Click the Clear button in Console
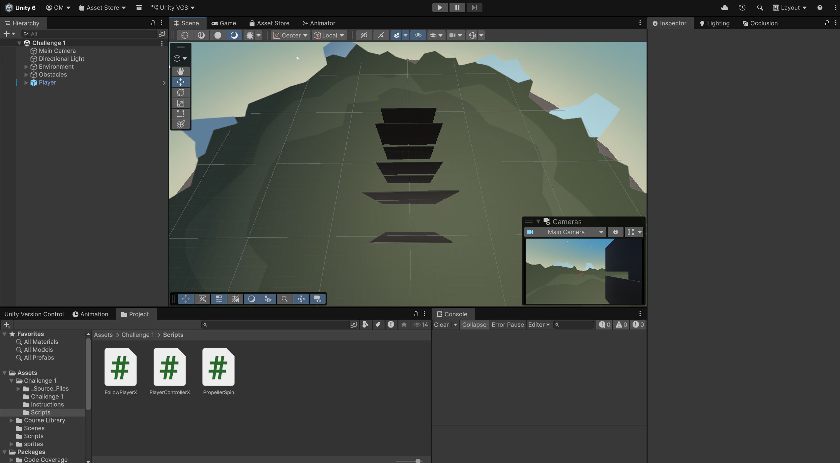This screenshot has height=463, width=840. tap(441, 325)
